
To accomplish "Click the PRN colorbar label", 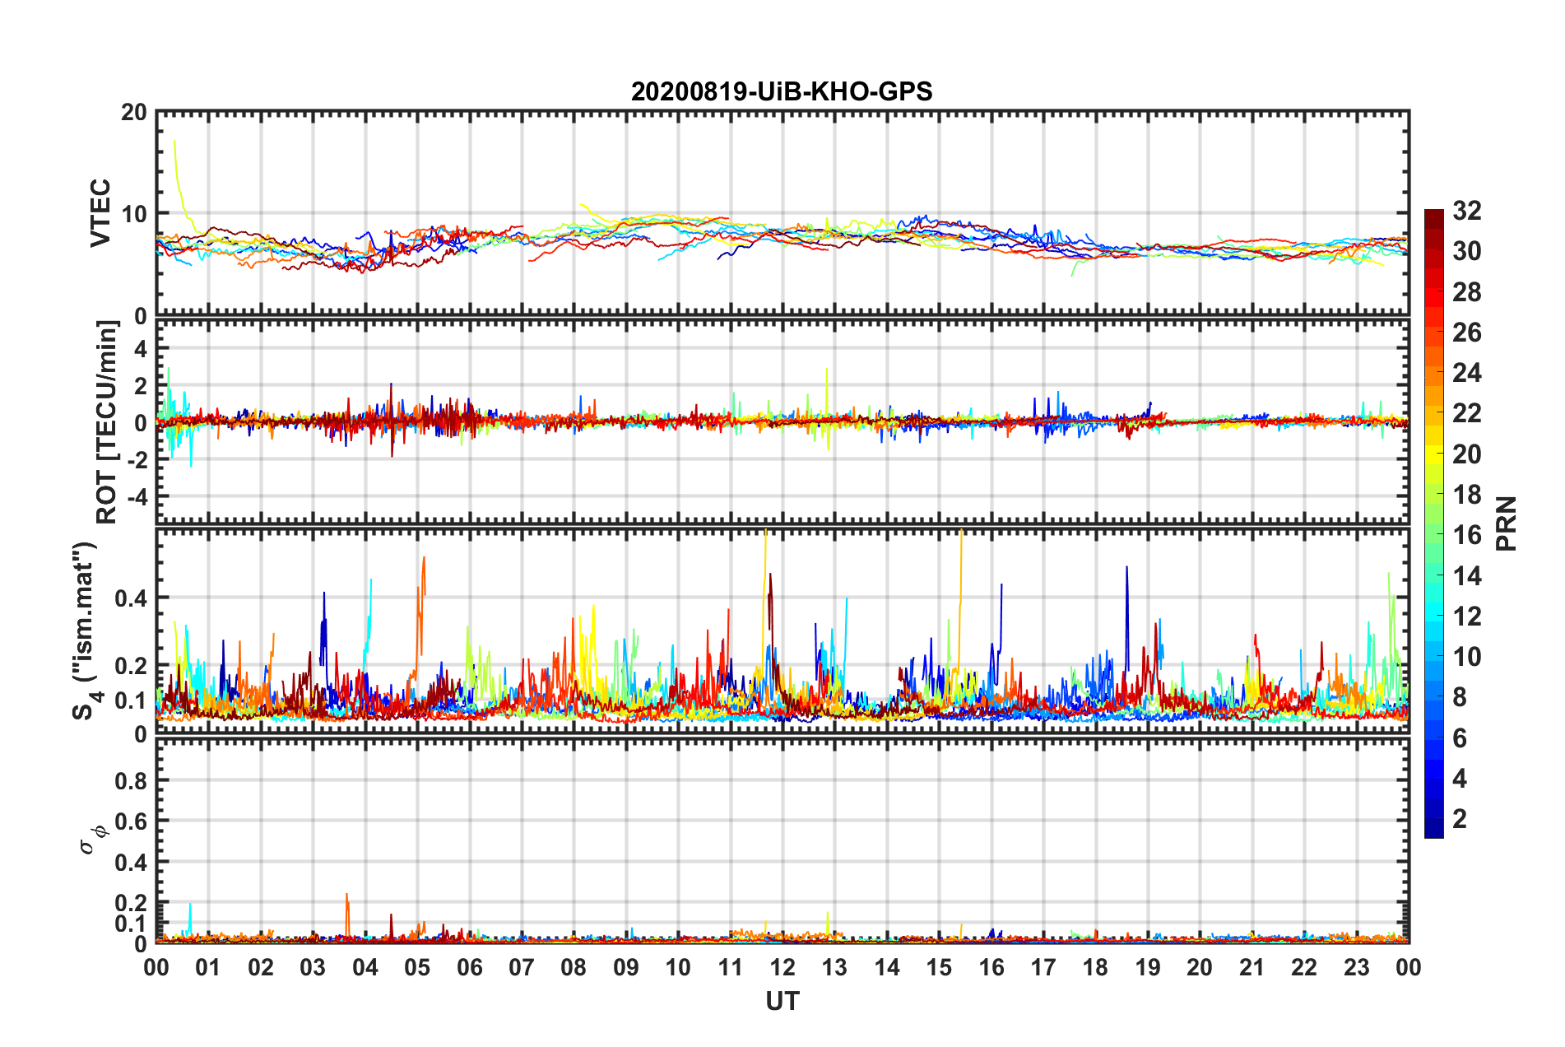I will click(x=1506, y=523).
